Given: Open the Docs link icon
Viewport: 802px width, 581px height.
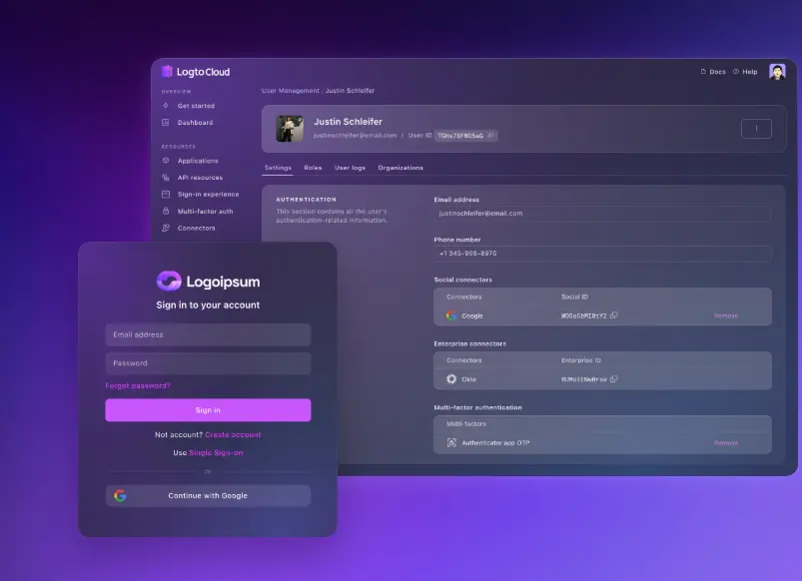Looking at the screenshot, I should pos(703,72).
